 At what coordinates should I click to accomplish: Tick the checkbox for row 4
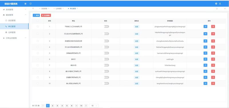(x=38, y=47)
